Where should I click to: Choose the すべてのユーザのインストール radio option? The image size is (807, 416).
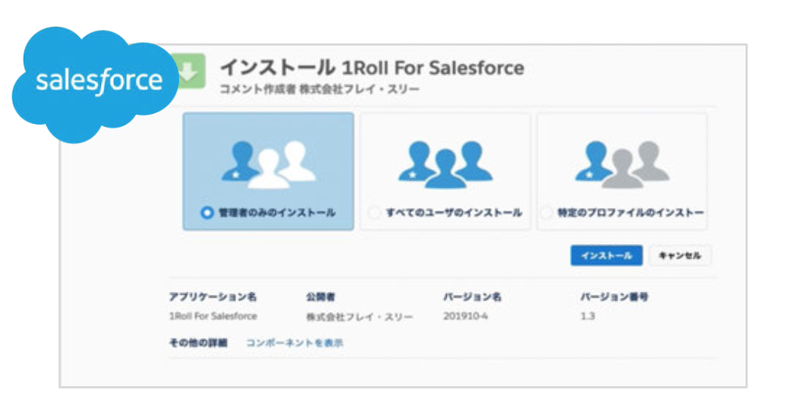375,213
